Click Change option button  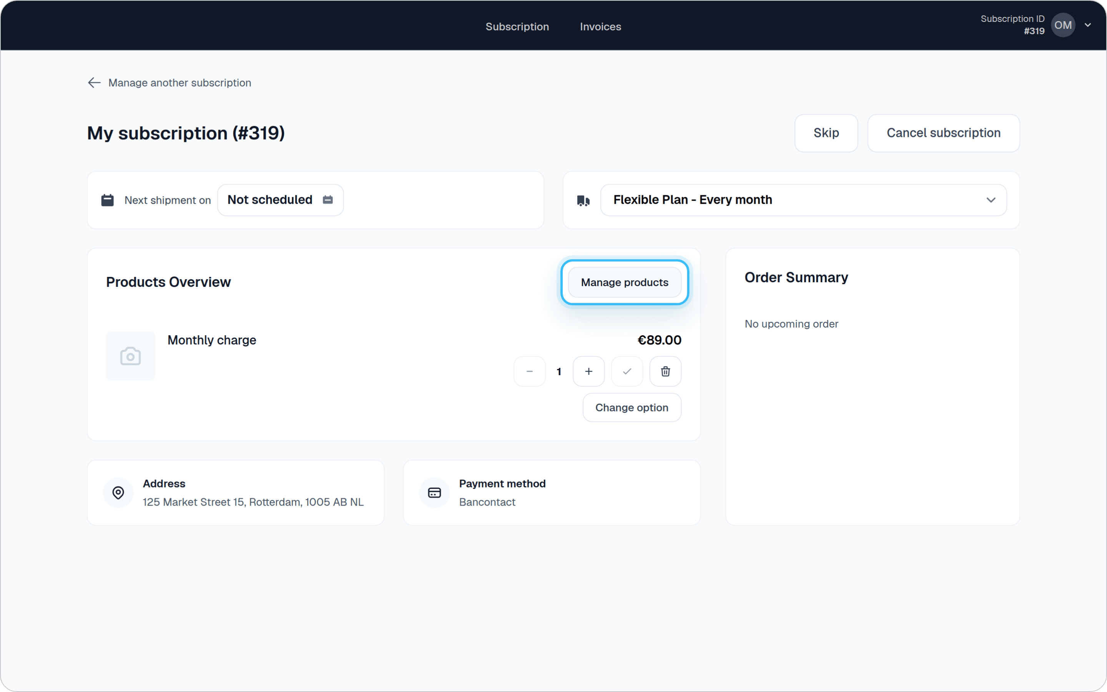tap(632, 408)
